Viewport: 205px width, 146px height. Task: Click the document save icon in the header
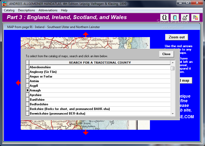[195, 17]
